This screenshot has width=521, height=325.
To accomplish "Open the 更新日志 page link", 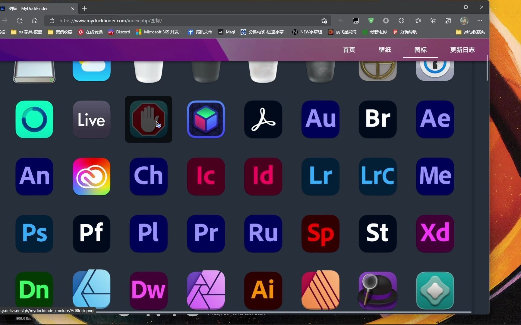I will tap(462, 50).
